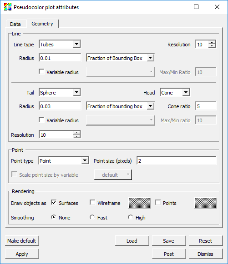Close the Pseudocolor plot attributes window
The image size is (228, 264).
pos(217,7)
